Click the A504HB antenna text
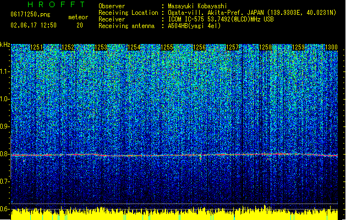This screenshot has height=220, width=346. [194, 26]
